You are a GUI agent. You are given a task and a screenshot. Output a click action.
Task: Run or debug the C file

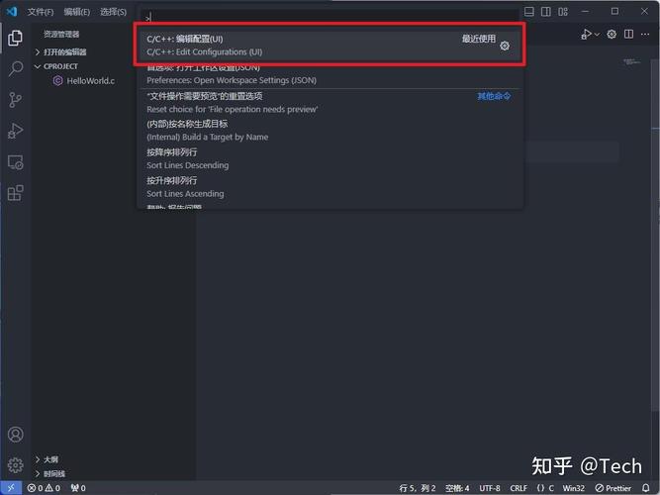coord(586,34)
